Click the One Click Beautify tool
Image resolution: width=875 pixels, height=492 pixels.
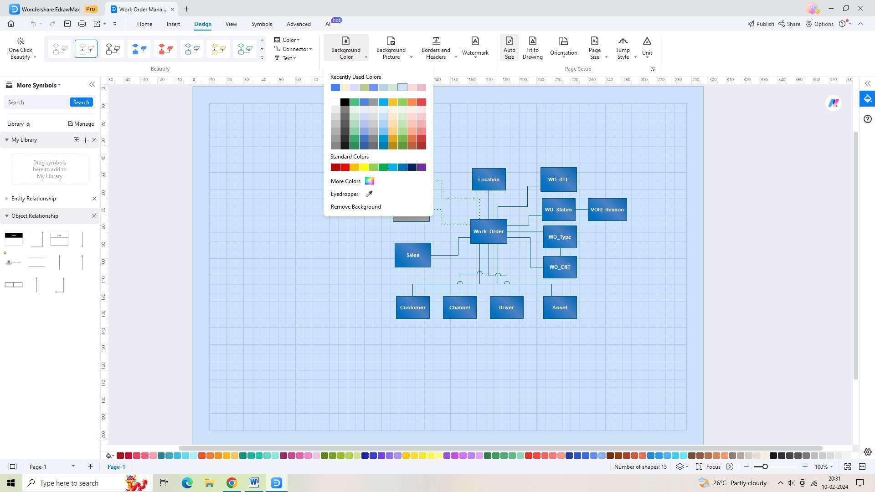21,47
